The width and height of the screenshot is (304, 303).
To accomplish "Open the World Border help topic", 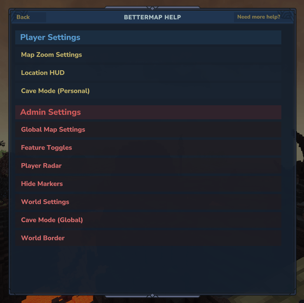I will [x=148, y=238].
